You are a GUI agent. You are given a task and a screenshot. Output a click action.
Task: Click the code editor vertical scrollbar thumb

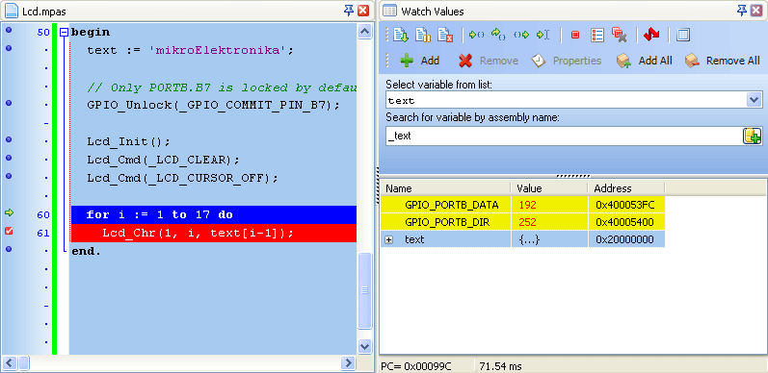point(364,290)
